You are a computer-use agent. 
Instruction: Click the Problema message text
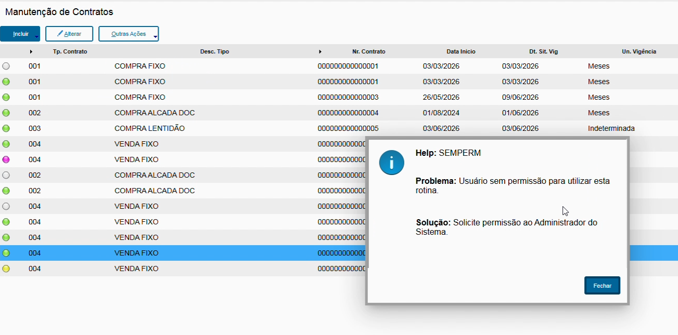(513, 185)
